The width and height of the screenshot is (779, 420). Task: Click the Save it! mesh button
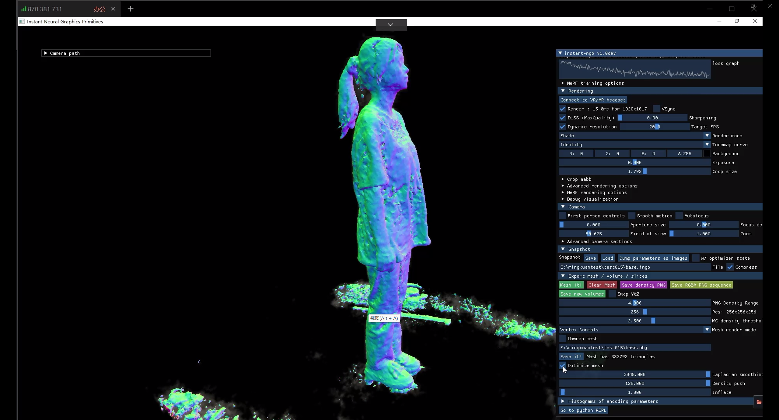[x=571, y=356]
